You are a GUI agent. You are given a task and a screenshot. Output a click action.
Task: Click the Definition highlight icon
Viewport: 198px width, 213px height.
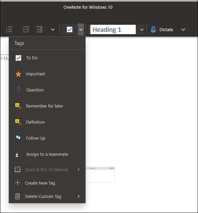click(x=18, y=122)
